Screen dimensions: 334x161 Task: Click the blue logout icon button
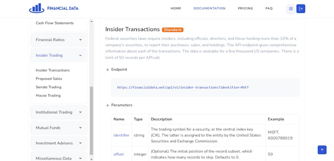point(301,9)
